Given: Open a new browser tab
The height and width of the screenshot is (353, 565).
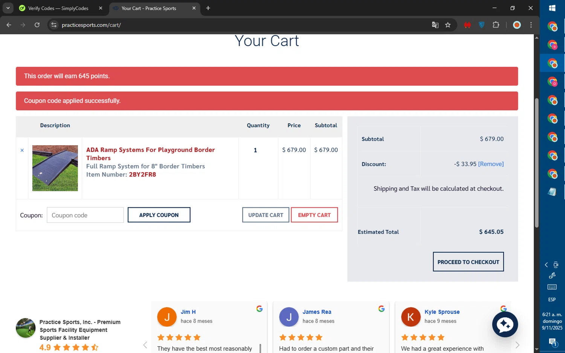Looking at the screenshot, I should (x=208, y=8).
